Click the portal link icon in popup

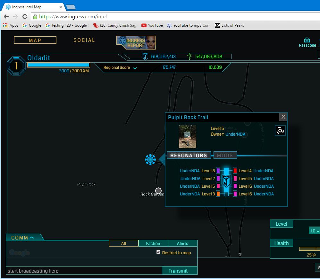(280, 130)
